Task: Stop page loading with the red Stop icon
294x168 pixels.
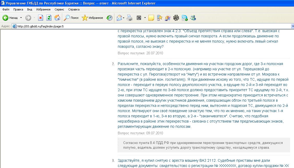Action: [40, 18]
